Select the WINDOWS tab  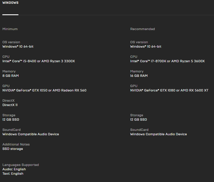pos(10,3)
